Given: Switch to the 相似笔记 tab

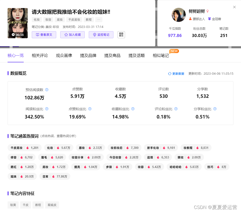Looking at the screenshot, I should [161, 56].
